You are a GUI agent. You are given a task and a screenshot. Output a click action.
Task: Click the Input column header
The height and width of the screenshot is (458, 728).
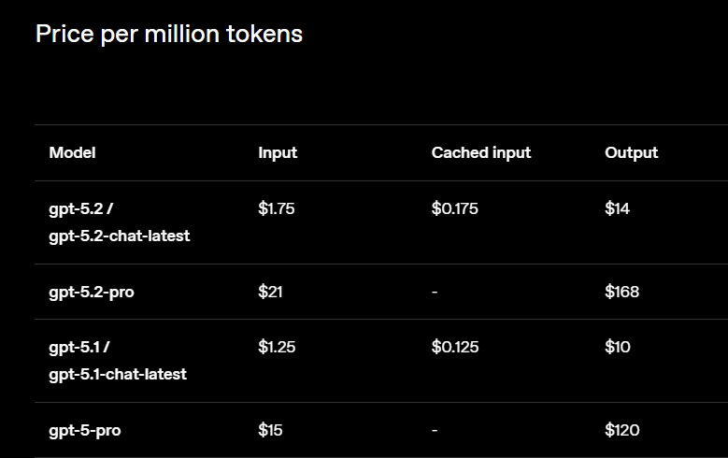[x=278, y=152]
